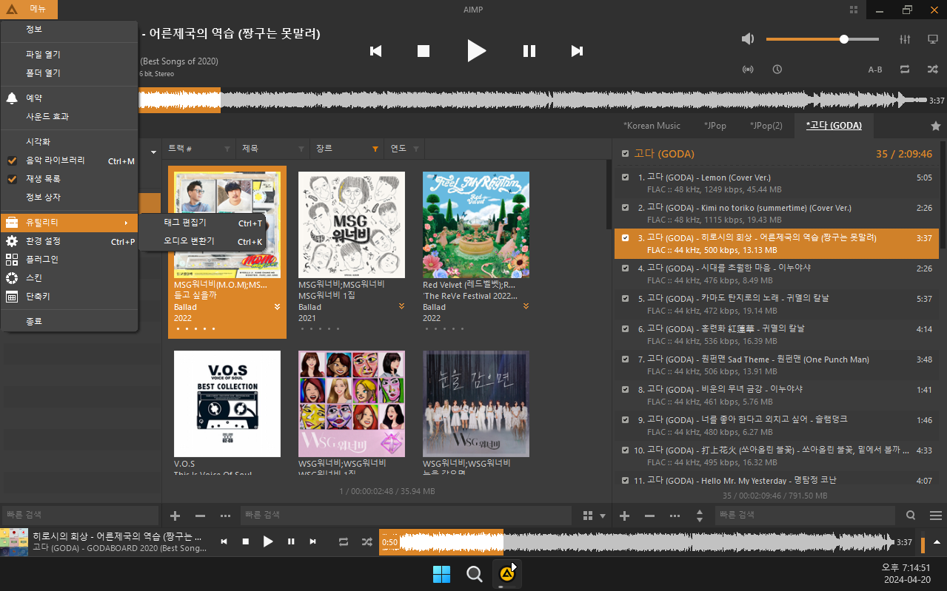Skip to previous track in top player
Screen dimensions: 947x591
376,51
